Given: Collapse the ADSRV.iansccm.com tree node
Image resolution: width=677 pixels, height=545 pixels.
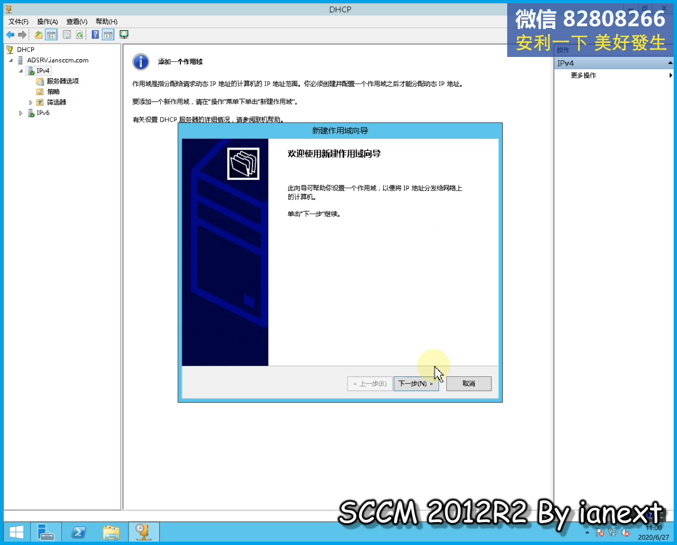Looking at the screenshot, I should point(11,60).
